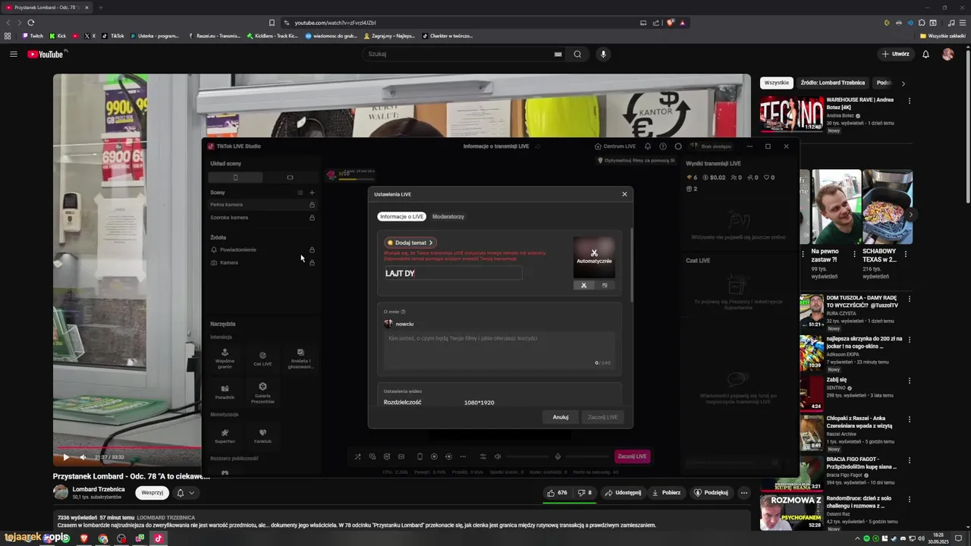
Task: Open YouTube notifications bell
Action: [x=925, y=54]
